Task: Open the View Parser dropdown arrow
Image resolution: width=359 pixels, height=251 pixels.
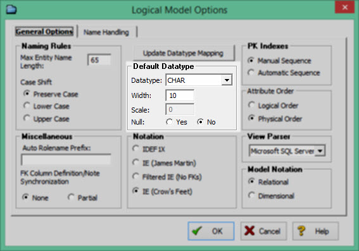Action: pos(320,151)
